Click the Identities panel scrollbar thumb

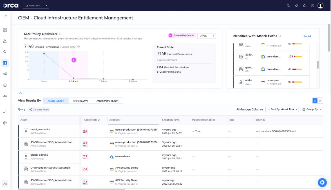pos(317,65)
